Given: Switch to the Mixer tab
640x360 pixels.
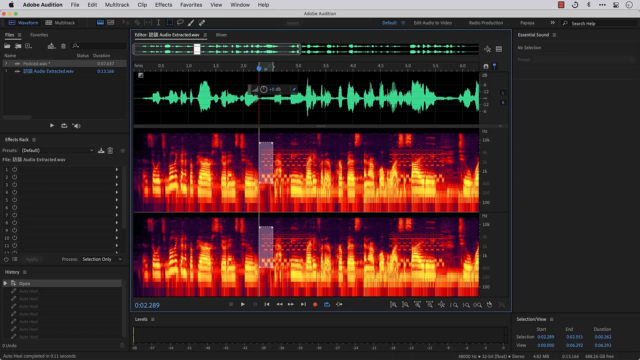Looking at the screenshot, I should 221,35.
